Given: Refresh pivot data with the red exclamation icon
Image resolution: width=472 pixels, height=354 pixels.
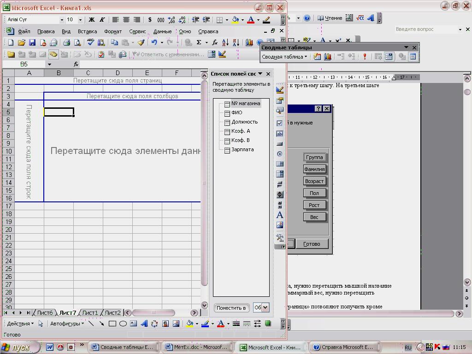Looking at the screenshot, I should pos(365,57).
